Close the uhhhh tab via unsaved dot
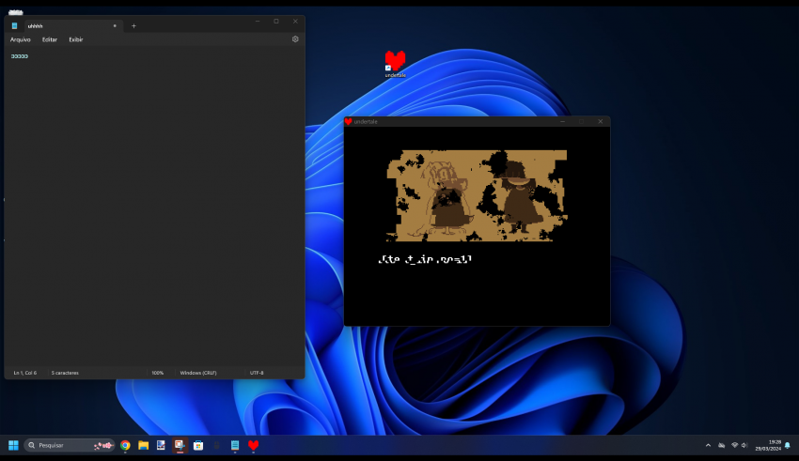This screenshot has width=799, height=461. pos(115,26)
